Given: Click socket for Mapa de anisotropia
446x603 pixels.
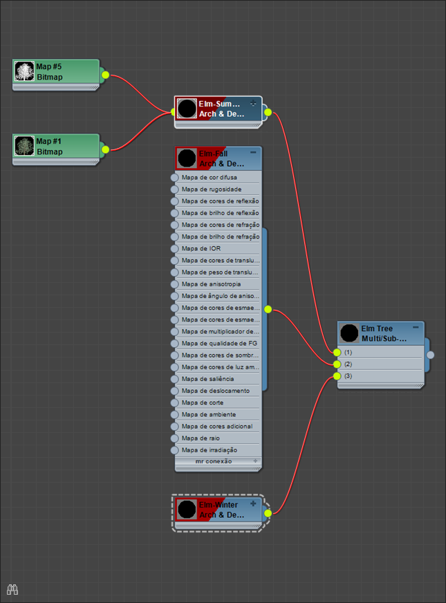Looking at the screenshot, I should click(174, 284).
